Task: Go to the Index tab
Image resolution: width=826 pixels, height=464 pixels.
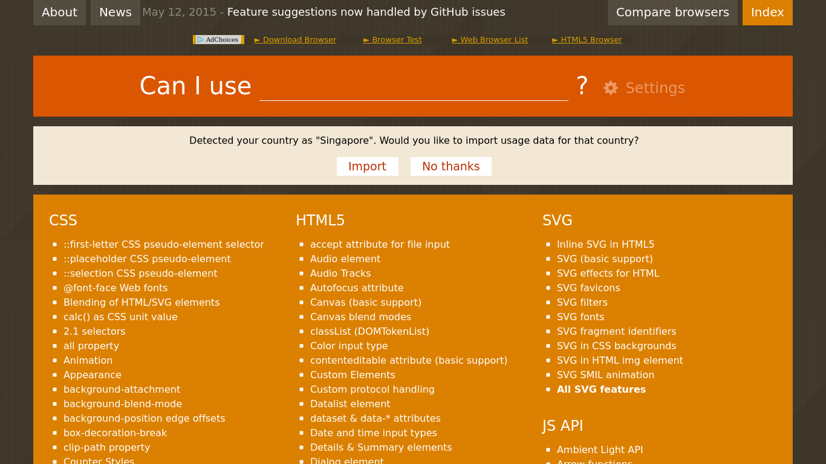Action: (x=767, y=12)
